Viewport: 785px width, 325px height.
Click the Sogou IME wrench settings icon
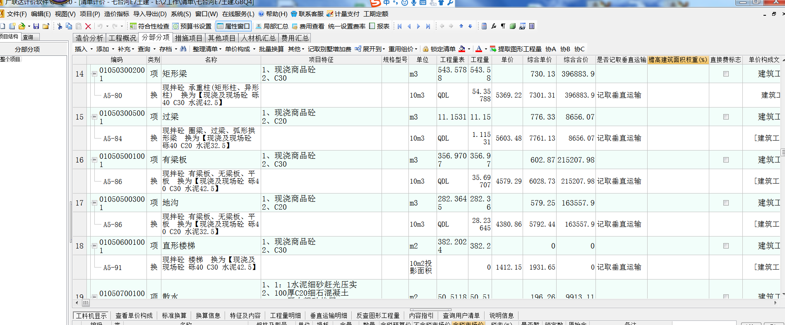[450, 2]
